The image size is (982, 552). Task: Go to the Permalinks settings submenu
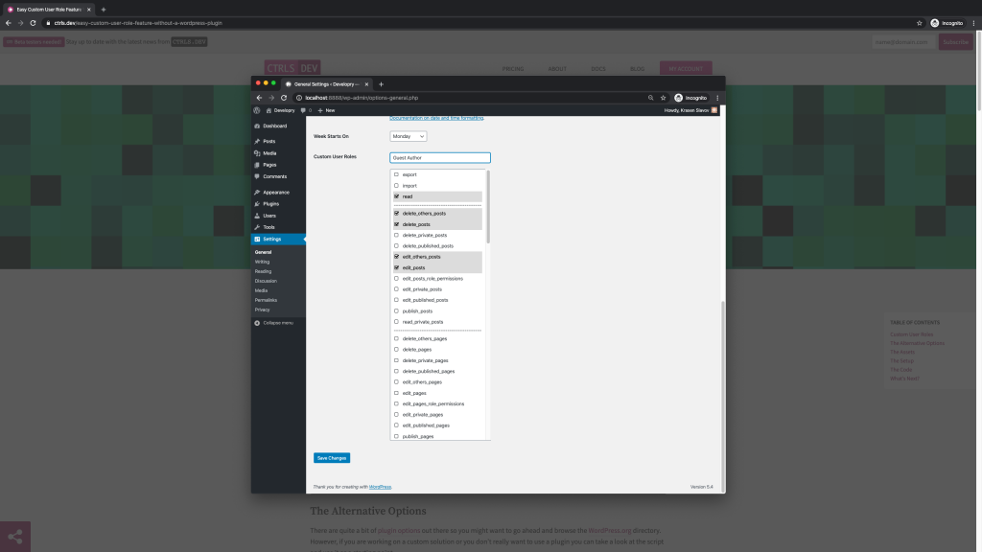click(266, 300)
